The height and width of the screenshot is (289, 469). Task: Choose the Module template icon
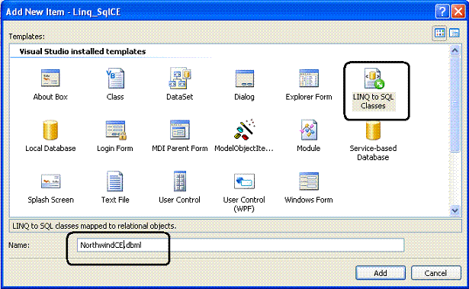309,130
